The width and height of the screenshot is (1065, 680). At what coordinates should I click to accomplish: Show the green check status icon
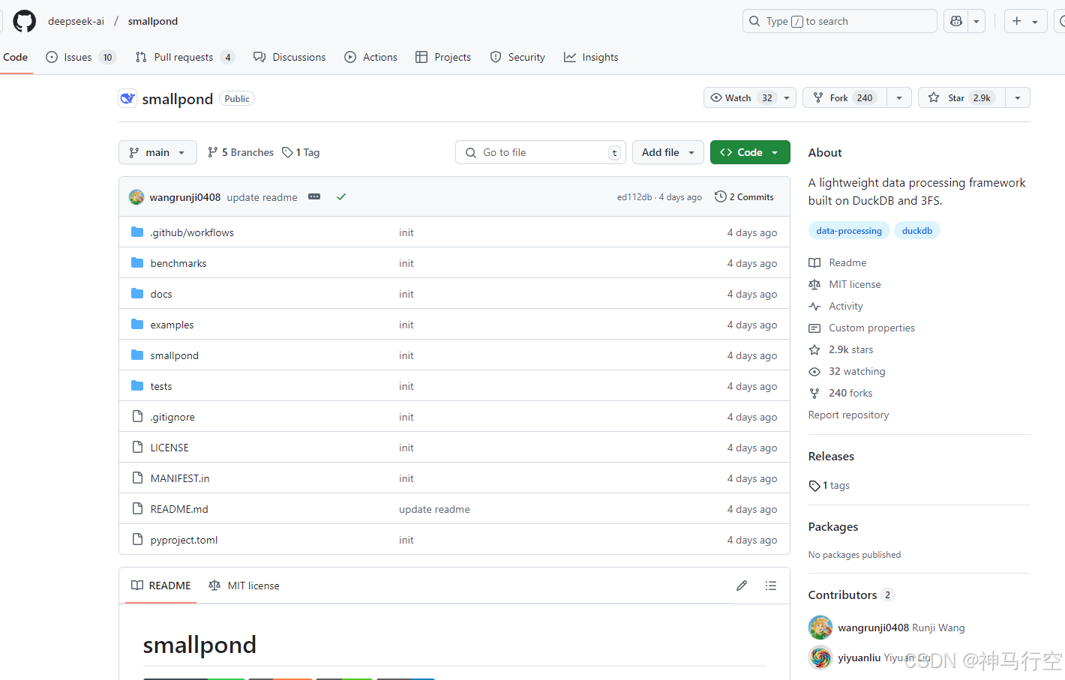[341, 196]
